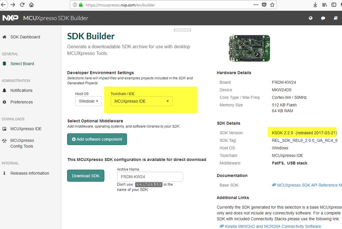
Task: Click the Notifications bell icon
Action: 4,90
